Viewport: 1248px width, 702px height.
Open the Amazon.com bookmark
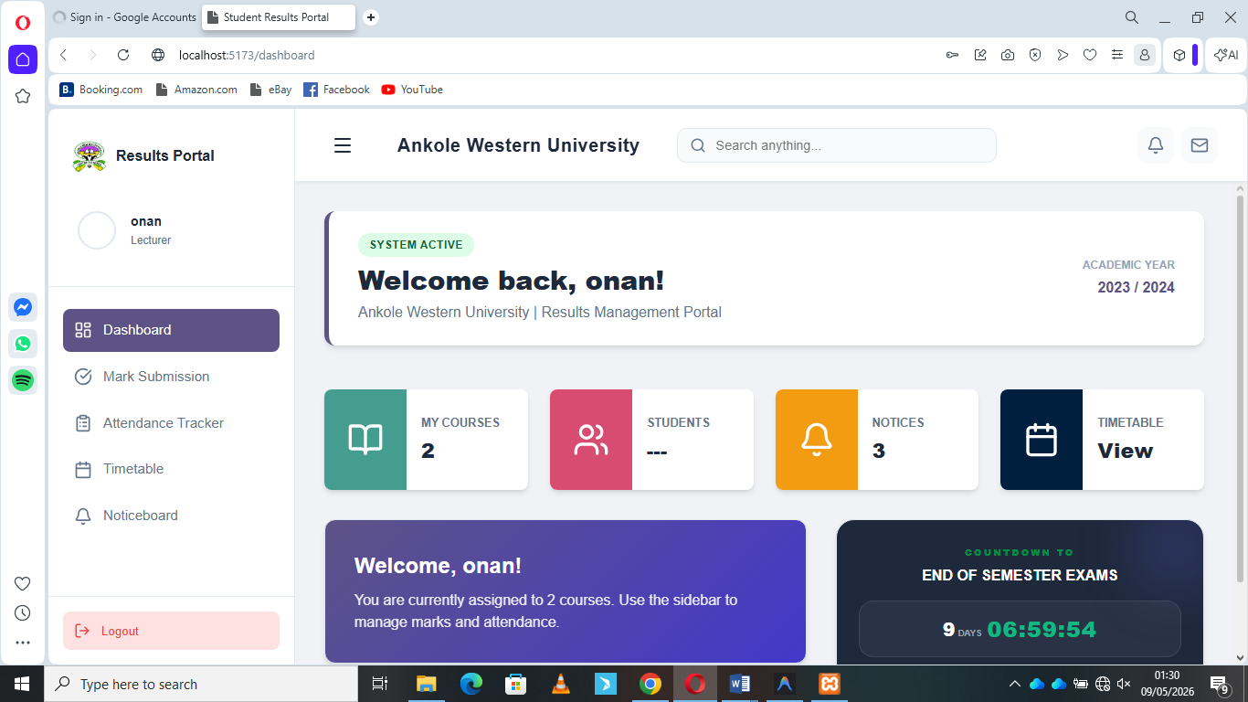point(196,90)
